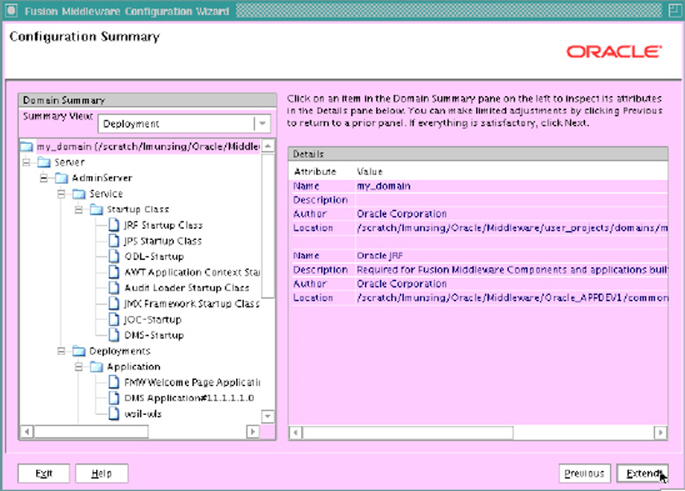685x491 pixels.
Task: Click the 'Required for Fusion Middleware Components' description
Action: pyautogui.click(x=512, y=269)
